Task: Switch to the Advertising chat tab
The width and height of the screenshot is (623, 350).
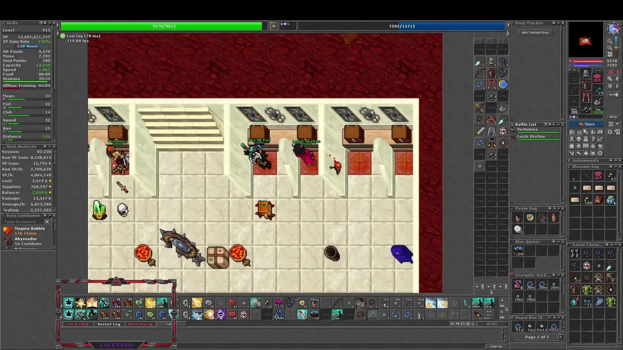Action: [x=140, y=324]
